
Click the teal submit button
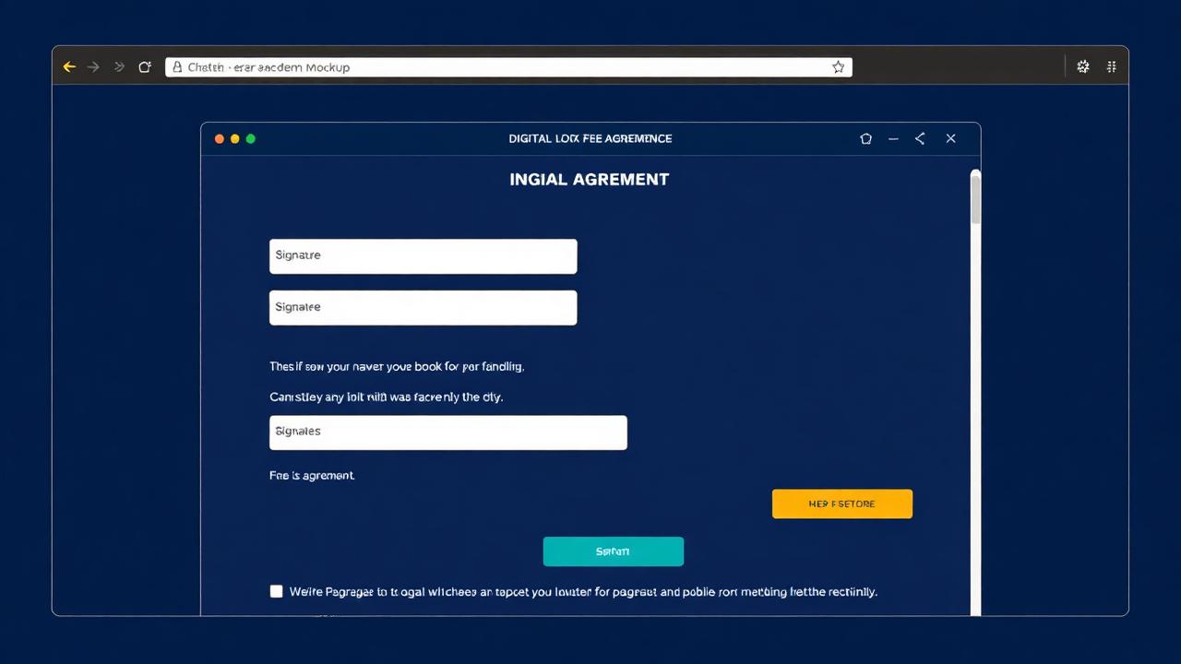click(x=614, y=551)
